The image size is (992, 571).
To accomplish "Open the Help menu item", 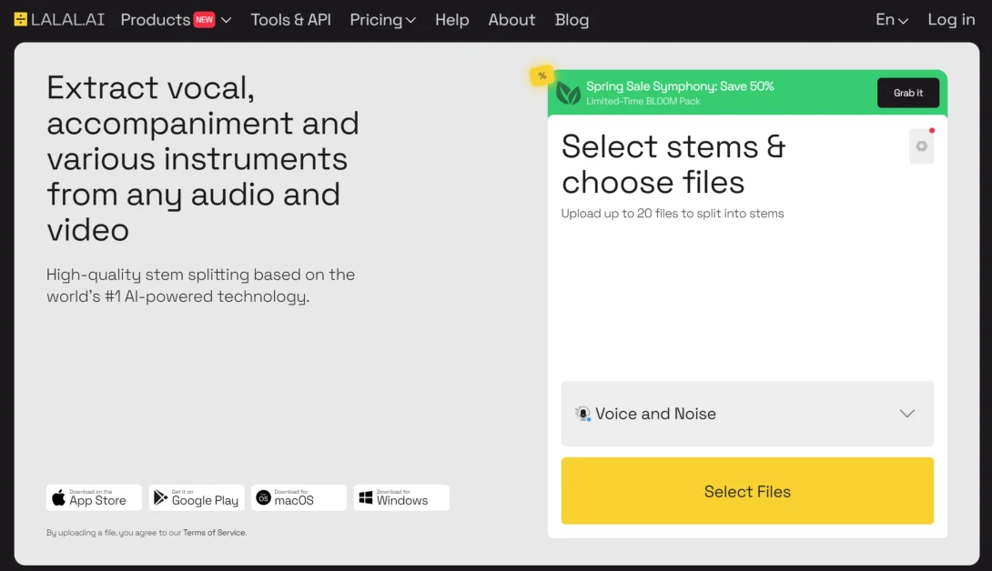I will pyautogui.click(x=451, y=20).
